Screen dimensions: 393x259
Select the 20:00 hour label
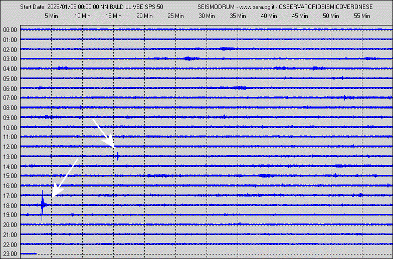(10, 225)
